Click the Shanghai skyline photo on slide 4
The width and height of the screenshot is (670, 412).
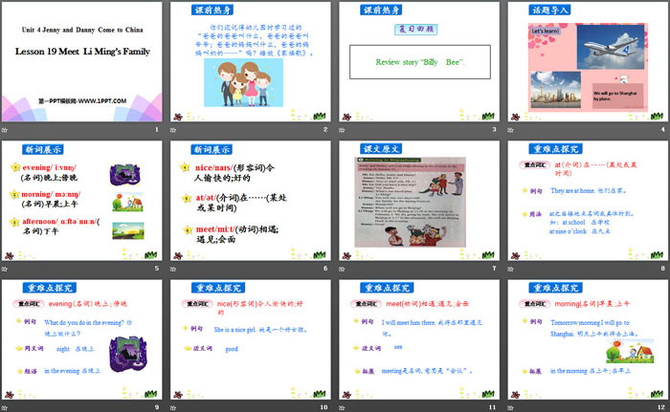click(x=555, y=90)
